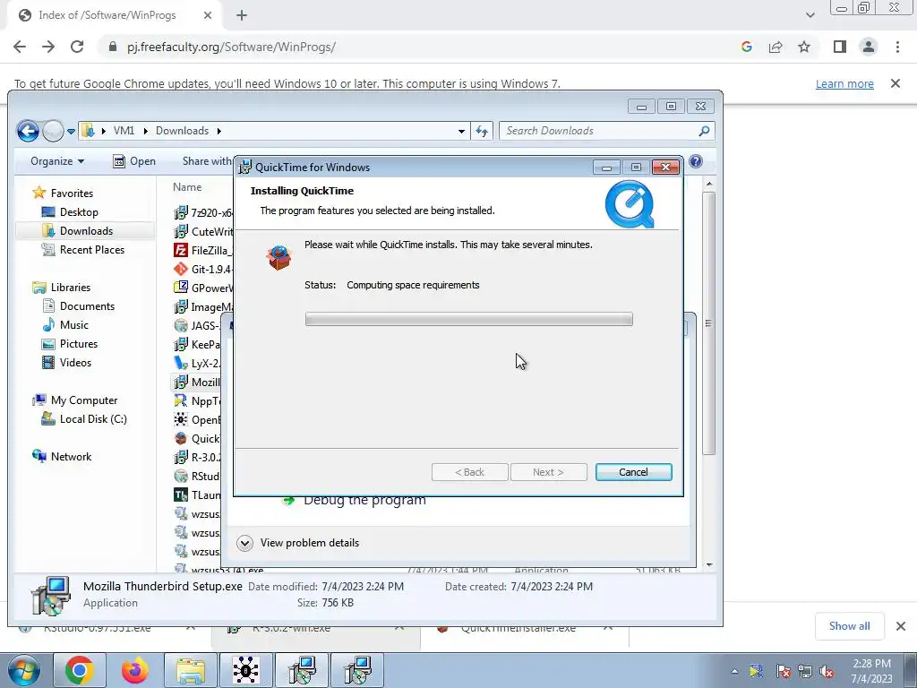Select the TLauncher file icon
The image size is (917, 688).
(181, 494)
